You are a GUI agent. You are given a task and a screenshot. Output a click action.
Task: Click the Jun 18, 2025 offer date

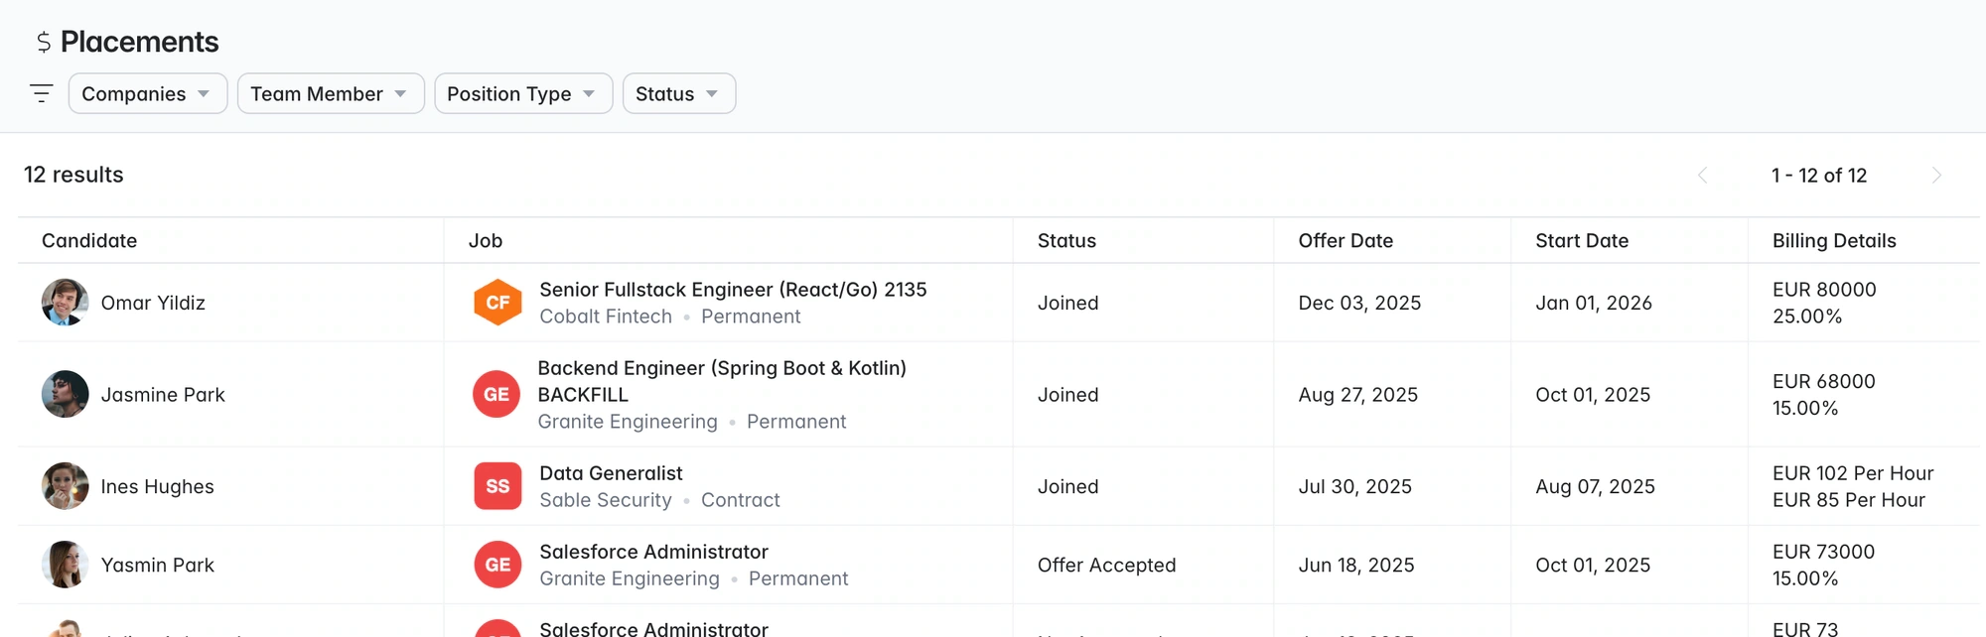pyautogui.click(x=1356, y=565)
